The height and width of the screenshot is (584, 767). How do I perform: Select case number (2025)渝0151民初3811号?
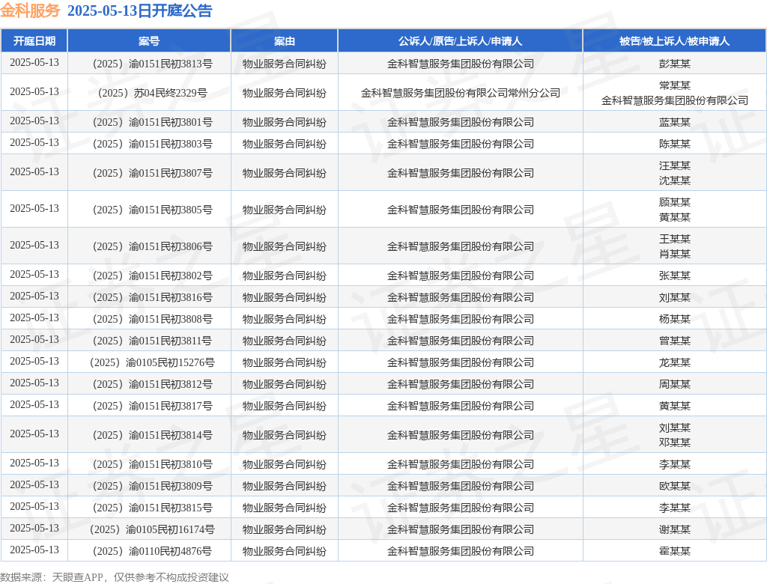[152, 341]
